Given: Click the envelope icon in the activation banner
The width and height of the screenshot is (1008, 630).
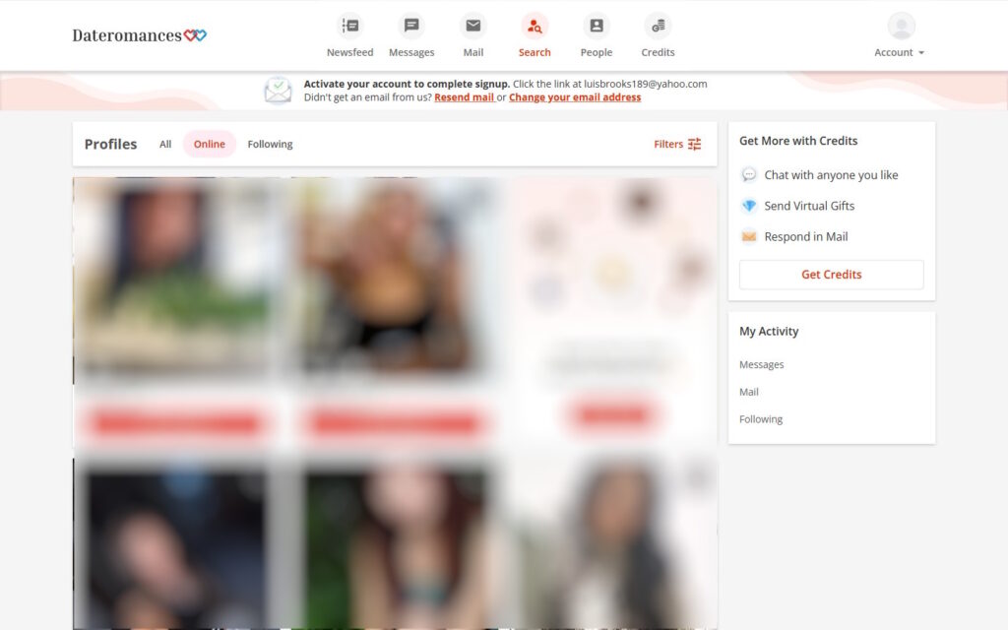Looking at the screenshot, I should pyautogui.click(x=278, y=90).
